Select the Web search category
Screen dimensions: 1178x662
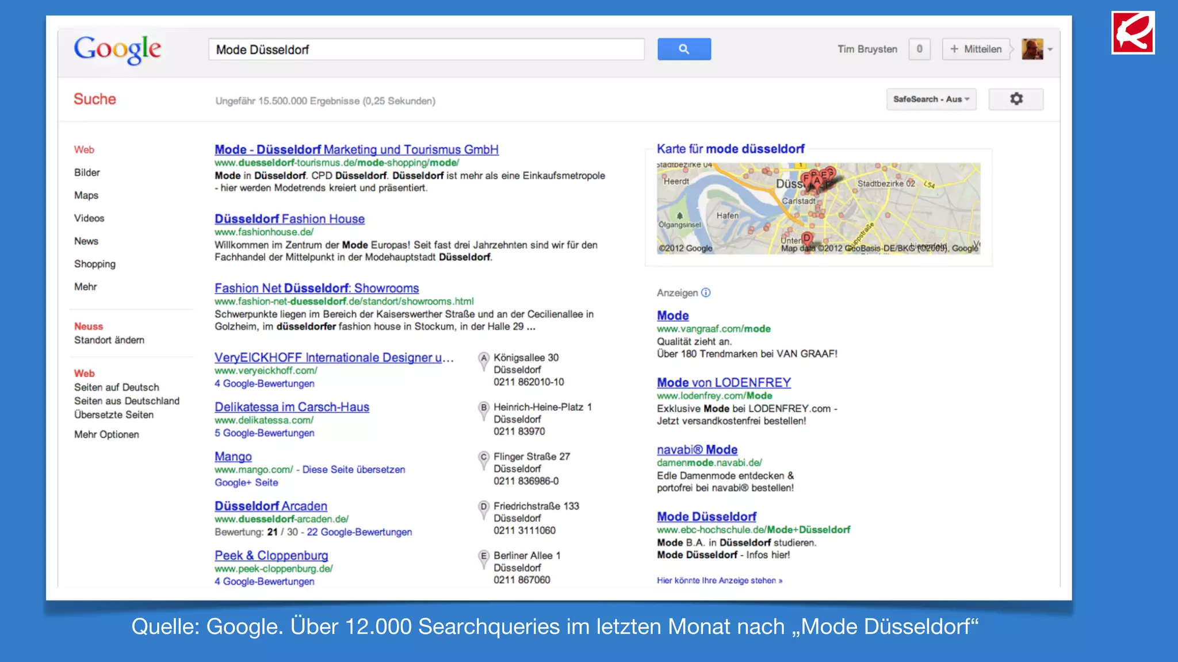(x=84, y=149)
